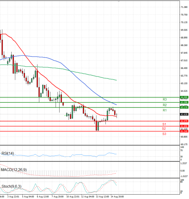
Task: Click the 70.750 price axis value
Action: pos(184,15)
